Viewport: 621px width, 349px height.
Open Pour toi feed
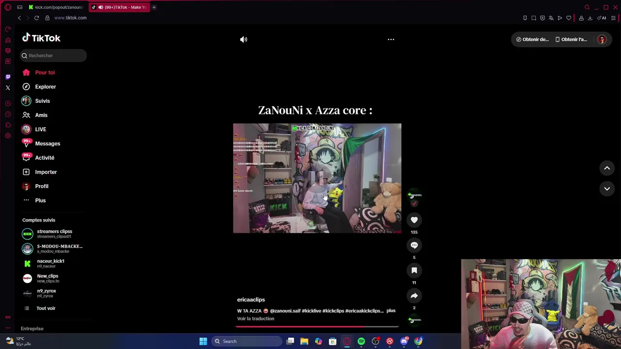pyautogui.click(x=39, y=72)
